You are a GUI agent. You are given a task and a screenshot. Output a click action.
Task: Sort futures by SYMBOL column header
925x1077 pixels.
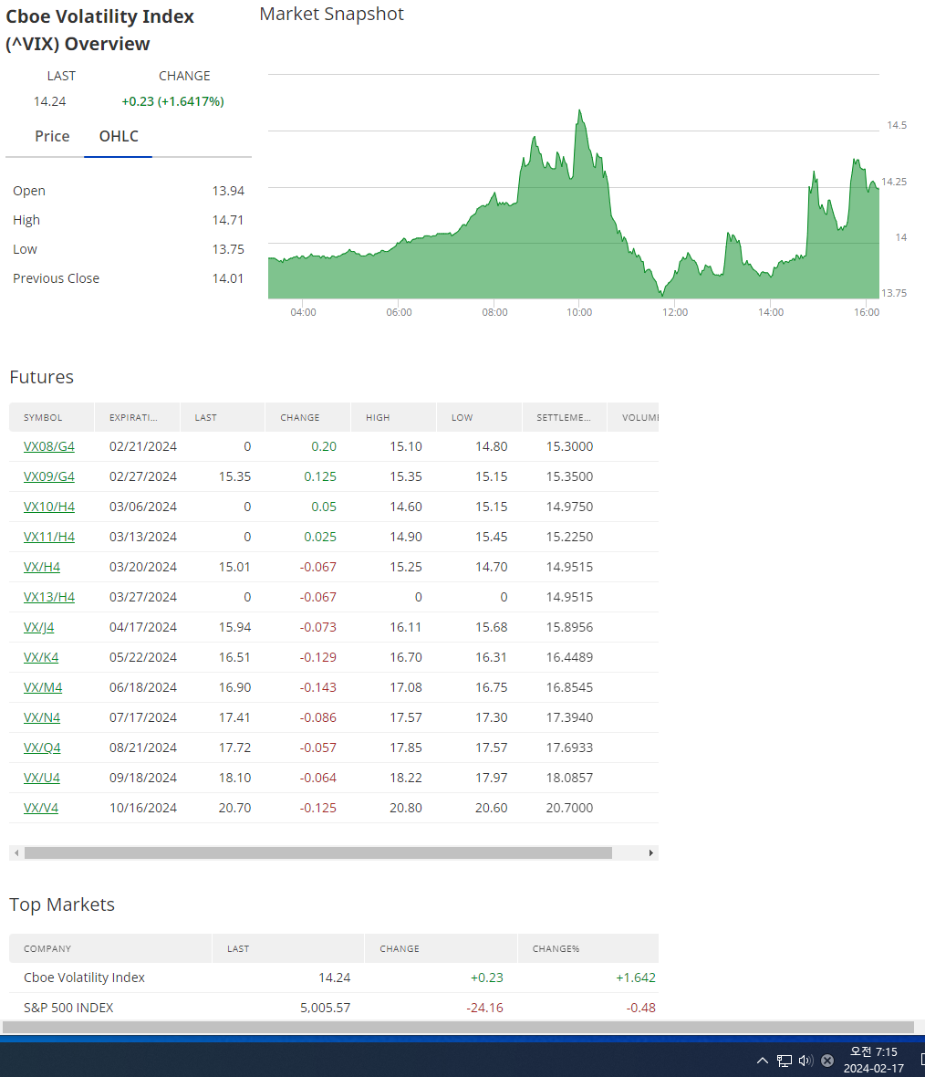(x=51, y=418)
